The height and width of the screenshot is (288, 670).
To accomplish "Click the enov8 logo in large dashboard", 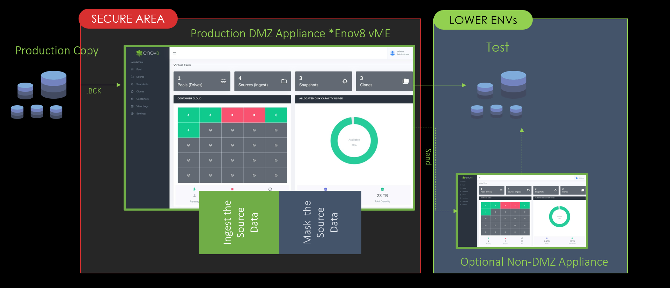I will click(147, 53).
